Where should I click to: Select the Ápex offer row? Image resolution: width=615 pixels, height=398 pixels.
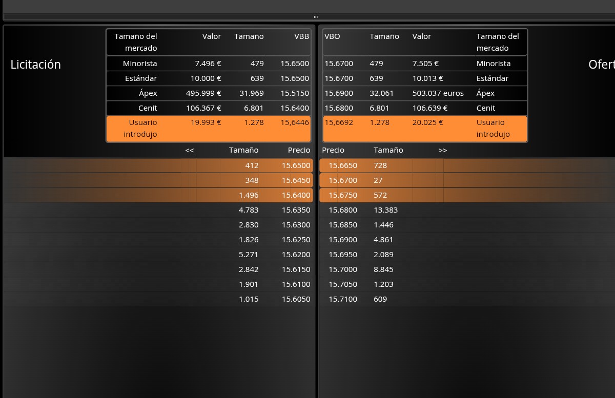pyautogui.click(x=424, y=93)
